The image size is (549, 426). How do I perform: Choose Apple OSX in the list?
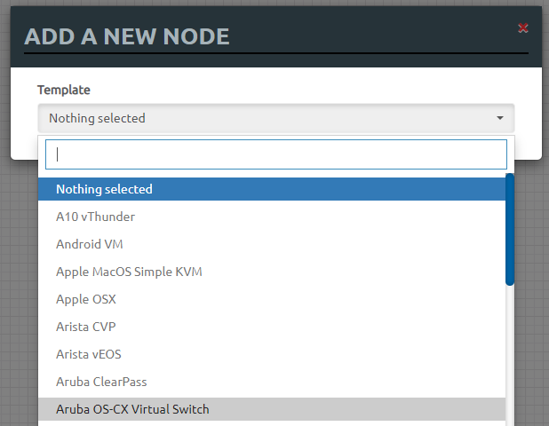tap(85, 299)
